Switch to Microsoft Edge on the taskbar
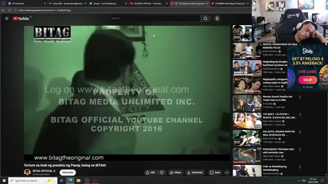 [x=70, y=181]
